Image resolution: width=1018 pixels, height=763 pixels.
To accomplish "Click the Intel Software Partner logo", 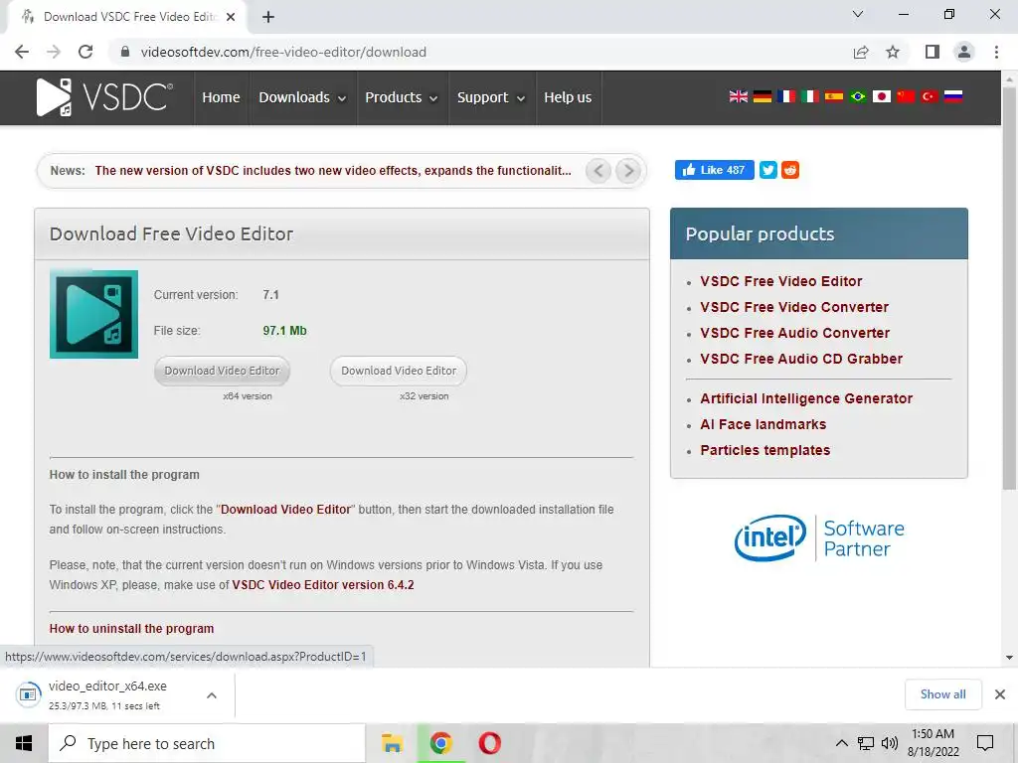I will tap(819, 537).
